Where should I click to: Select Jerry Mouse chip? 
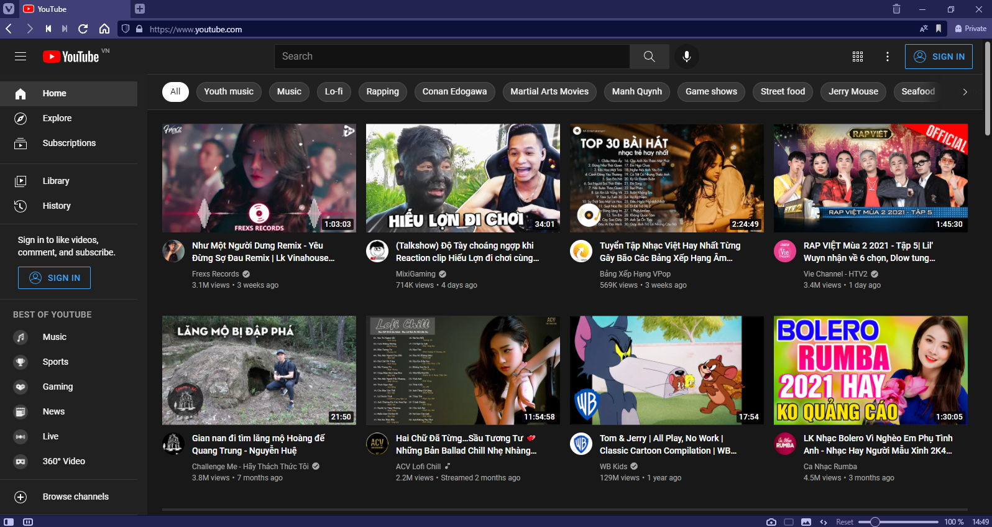click(x=853, y=91)
